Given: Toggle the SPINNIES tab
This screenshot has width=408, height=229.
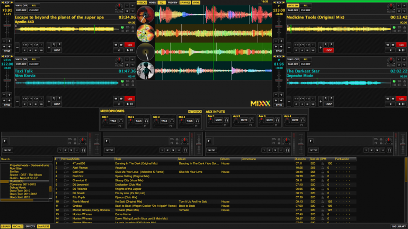Looking at the screenshot, I should tap(185, 3).
